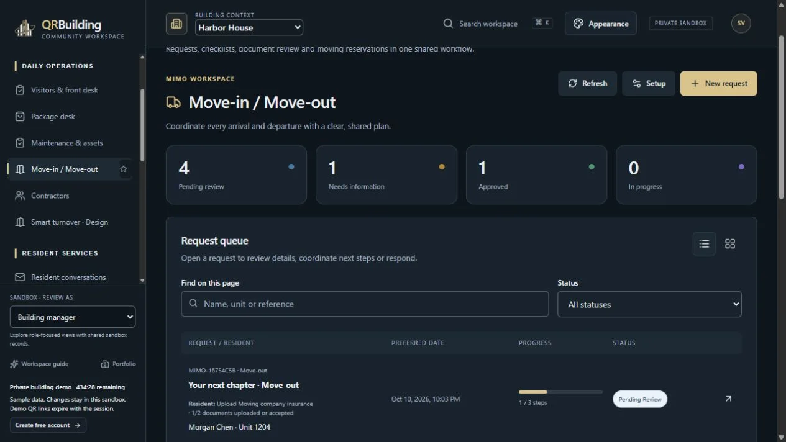
Task: Click the sidebar scroll down arrow
Action: (x=142, y=281)
